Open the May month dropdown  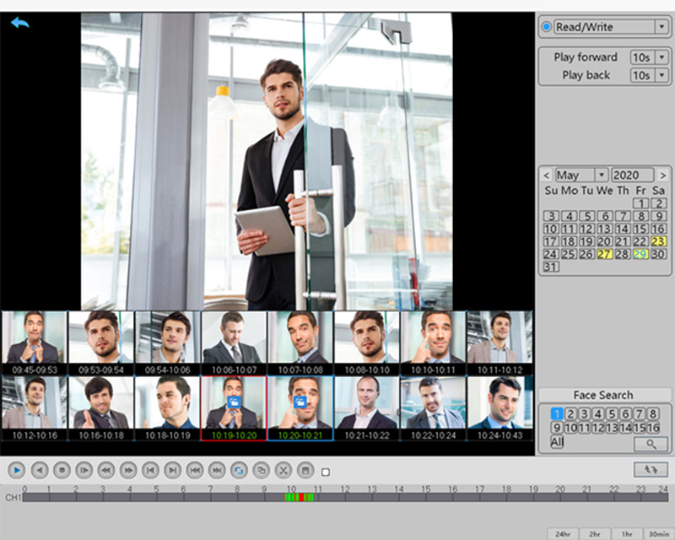601,175
